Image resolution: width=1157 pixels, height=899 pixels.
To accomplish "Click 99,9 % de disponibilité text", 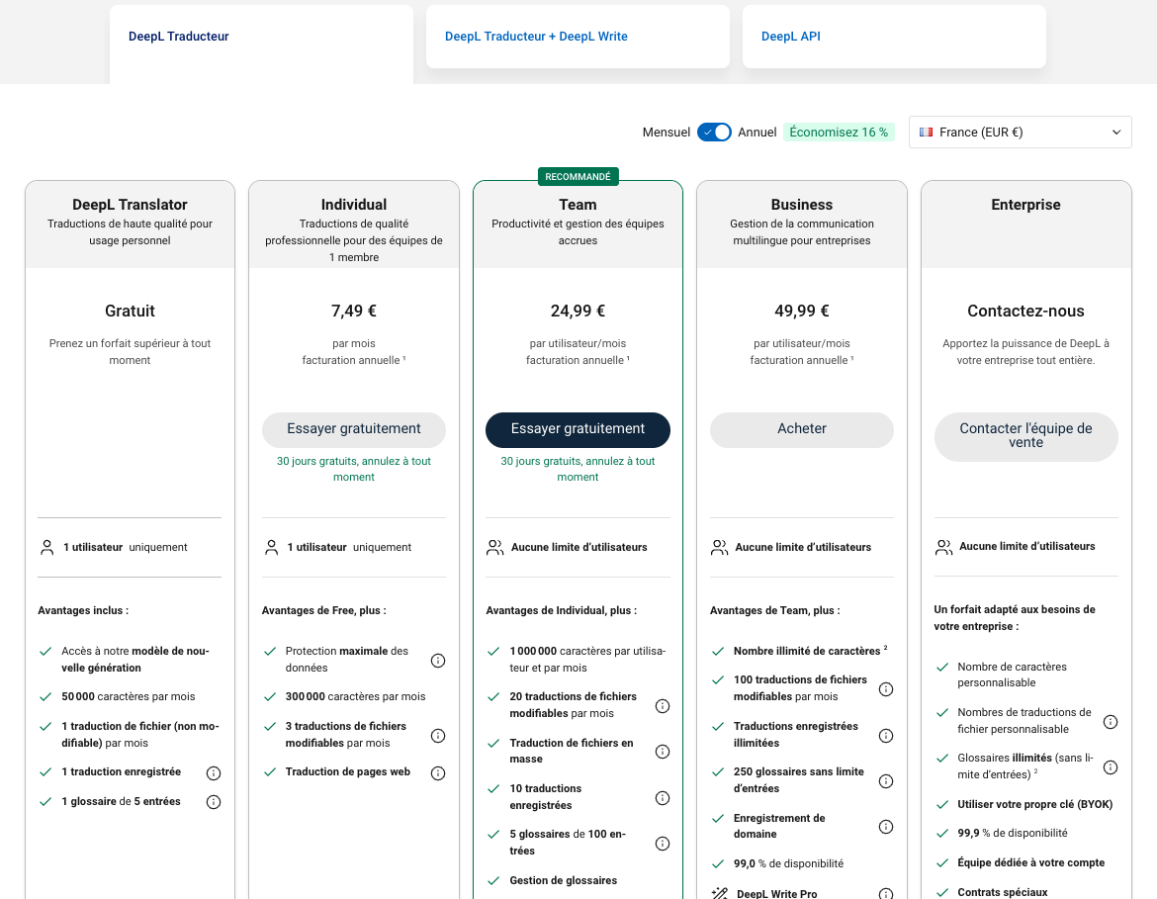I will tap(1013, 834).
